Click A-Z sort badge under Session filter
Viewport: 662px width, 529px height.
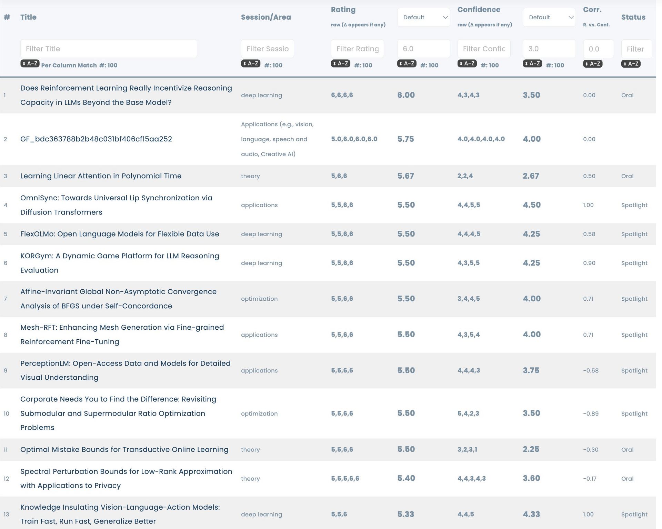pyautogui.click(x=250, y=63)
